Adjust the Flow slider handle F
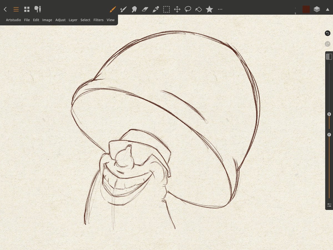This screenshot has width=333, height=250. coord(329,135)
